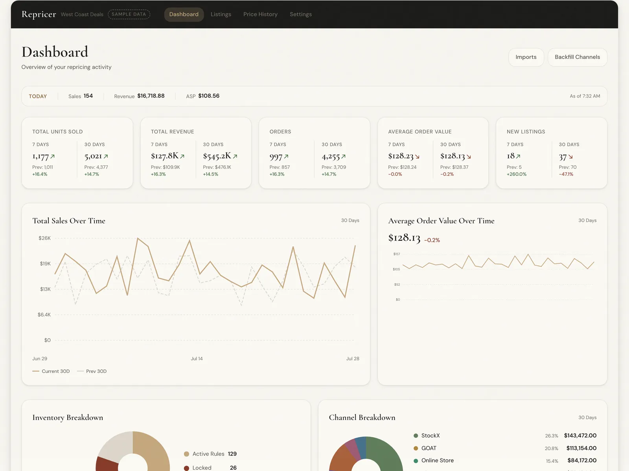The width and height of the screenshot is (629, 471).
Task: Click the TODAY label in summary bar
Action: [x=38, y=97]
